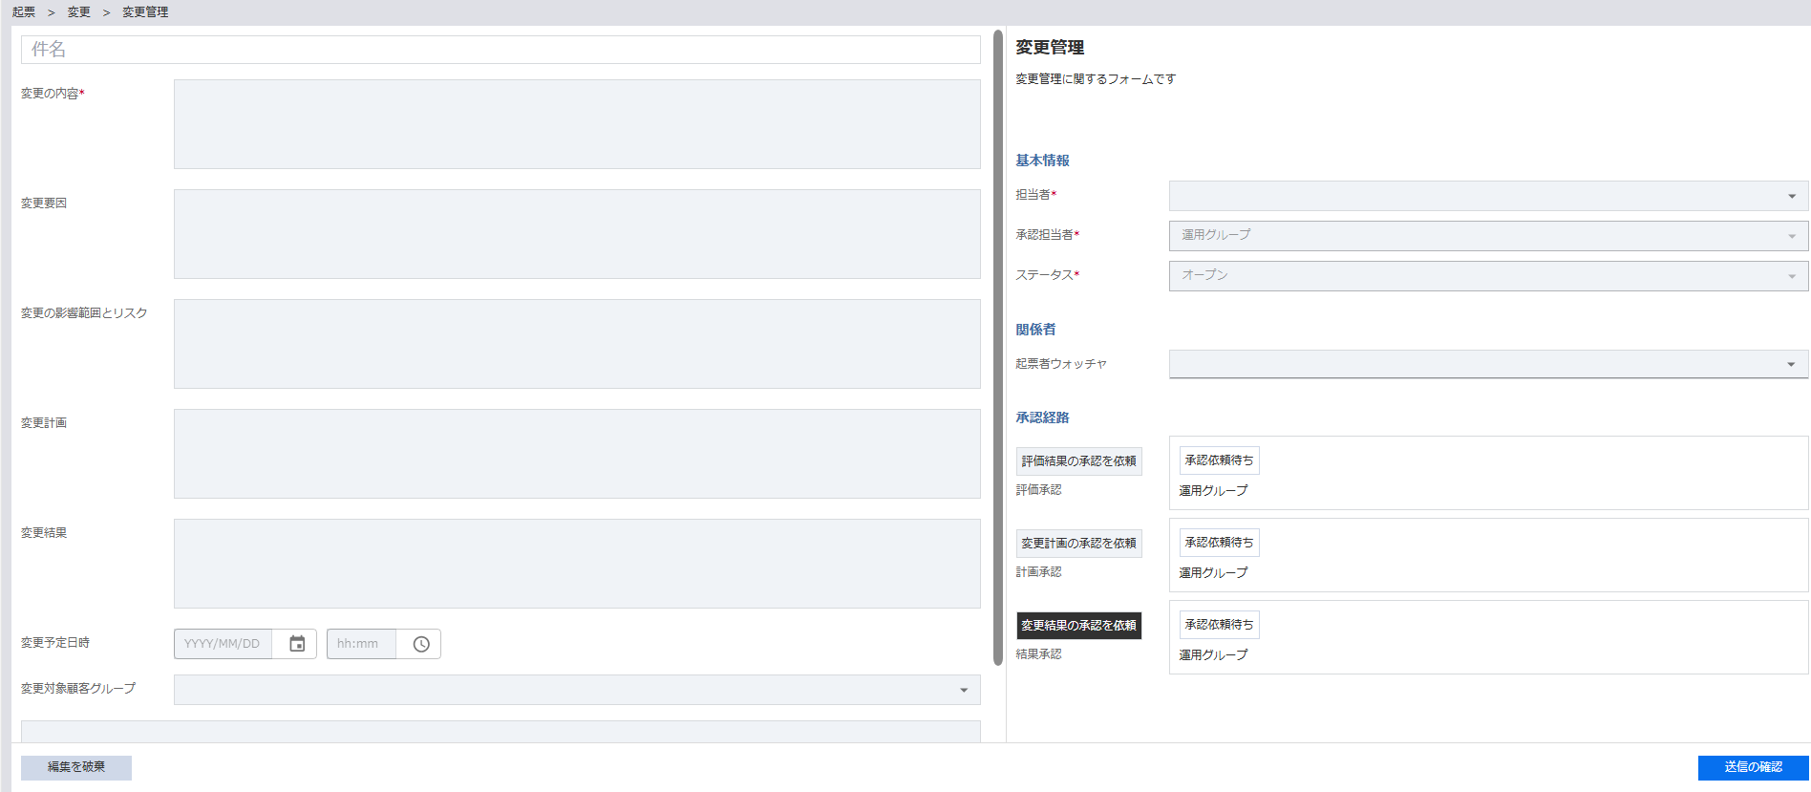Image resolution: width=1811 pixels, height=792 pixels.
Task: Click the 変更計画 text area
Action: (x=576, y=454)
